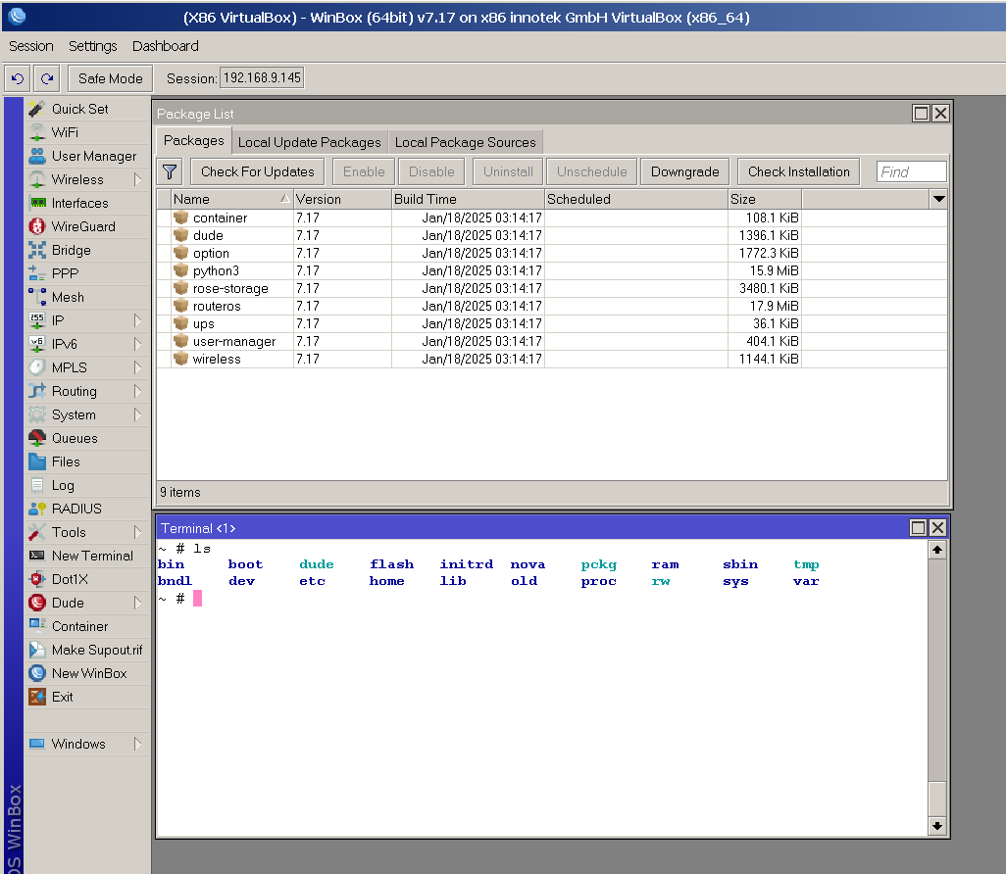Expand the System submenu arrow
The image size is (1006, 874).
(x=137, y=414)
